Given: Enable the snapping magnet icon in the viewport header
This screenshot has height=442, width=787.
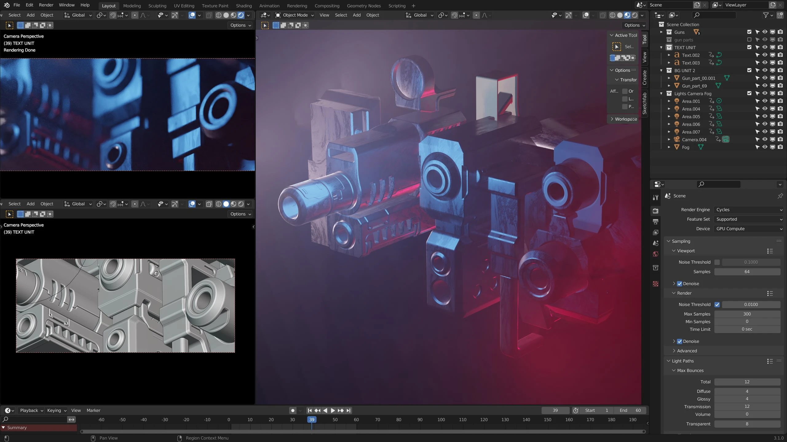Looking at the screenshot, I should coord(454,15).
